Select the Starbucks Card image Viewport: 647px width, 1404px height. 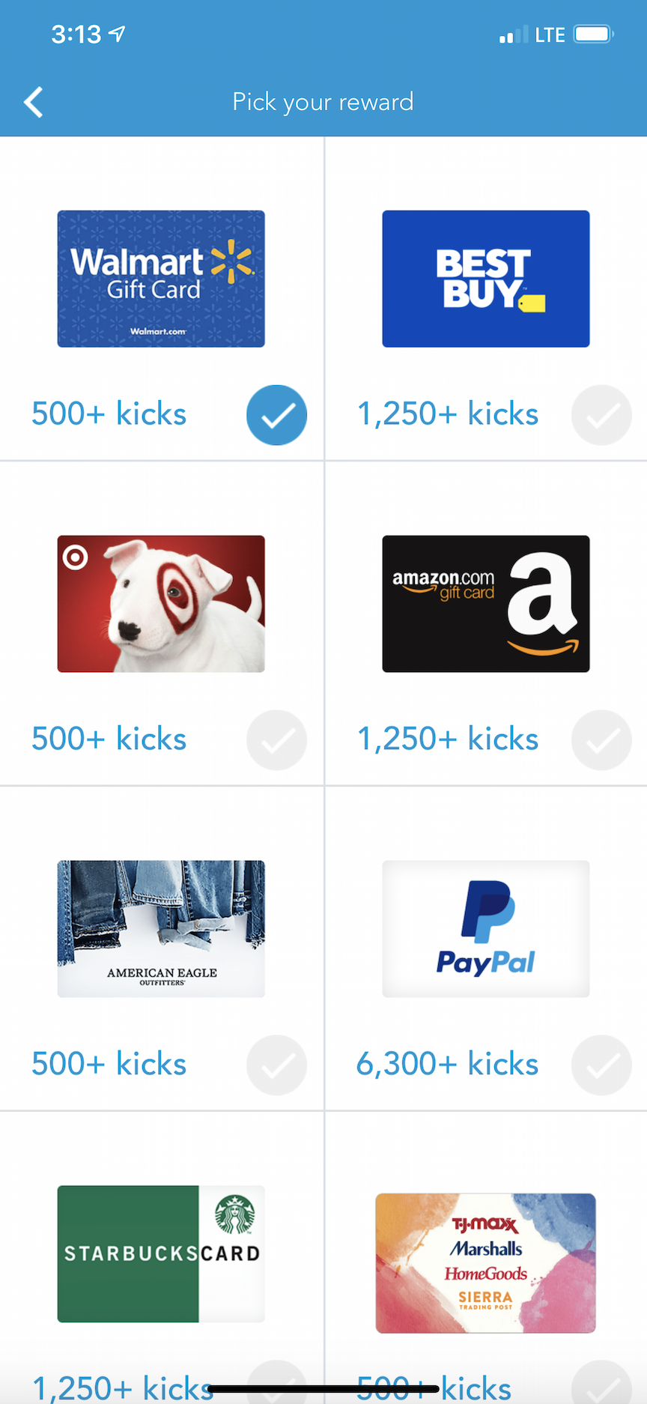click(x=161, y=1254)
